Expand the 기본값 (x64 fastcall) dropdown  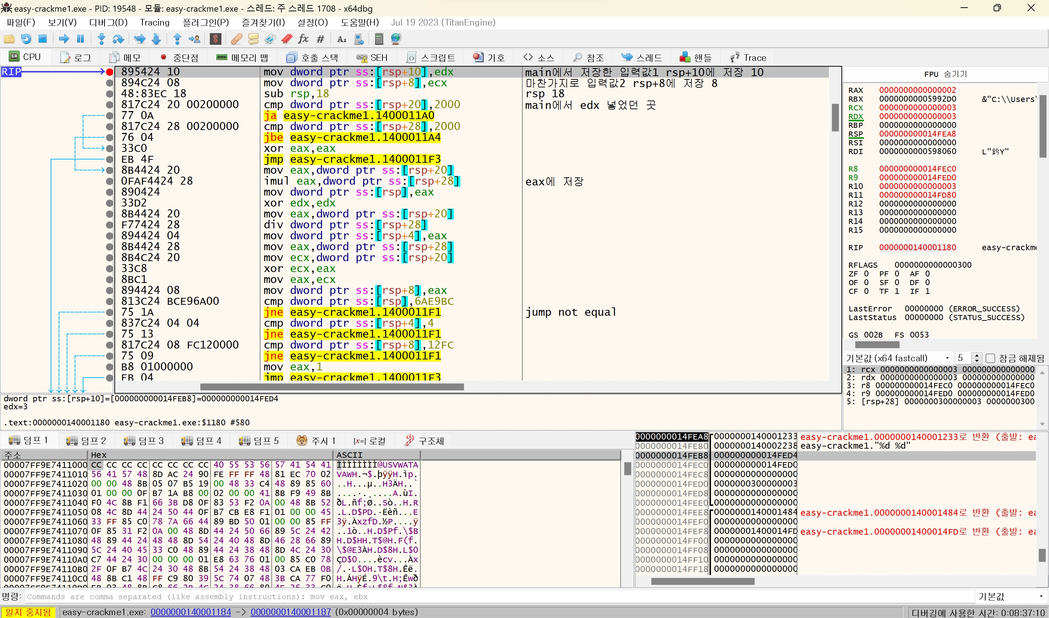(947, 358)
